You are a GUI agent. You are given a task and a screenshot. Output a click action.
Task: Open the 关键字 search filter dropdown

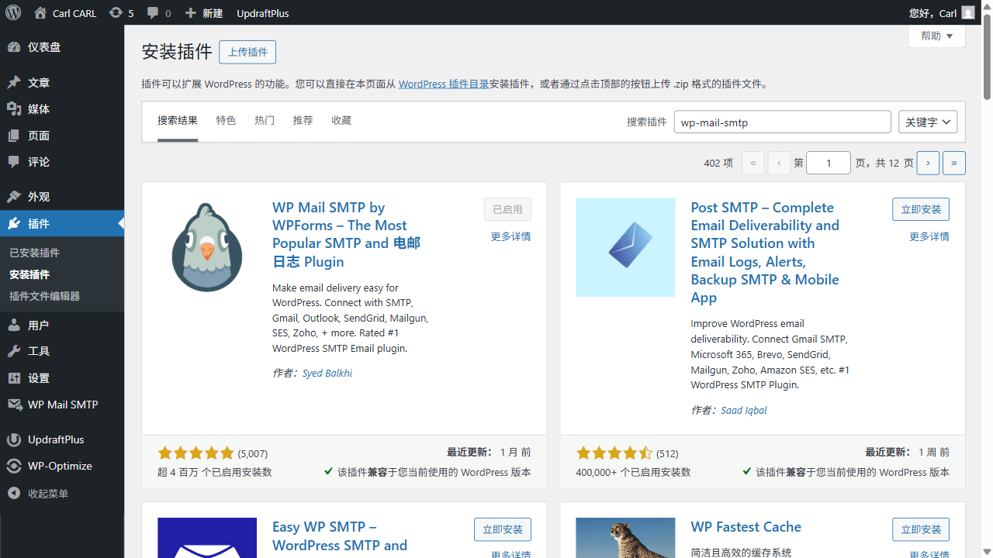pos(928,122)
